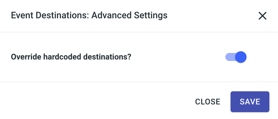
Task: Turn off the blue toggle switch
Action: point(236,57)
